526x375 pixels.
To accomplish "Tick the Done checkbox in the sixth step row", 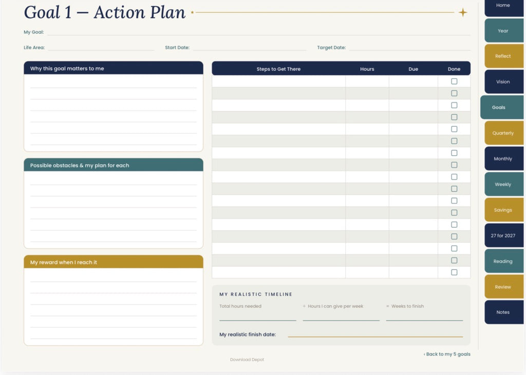I will coord(454,141).
